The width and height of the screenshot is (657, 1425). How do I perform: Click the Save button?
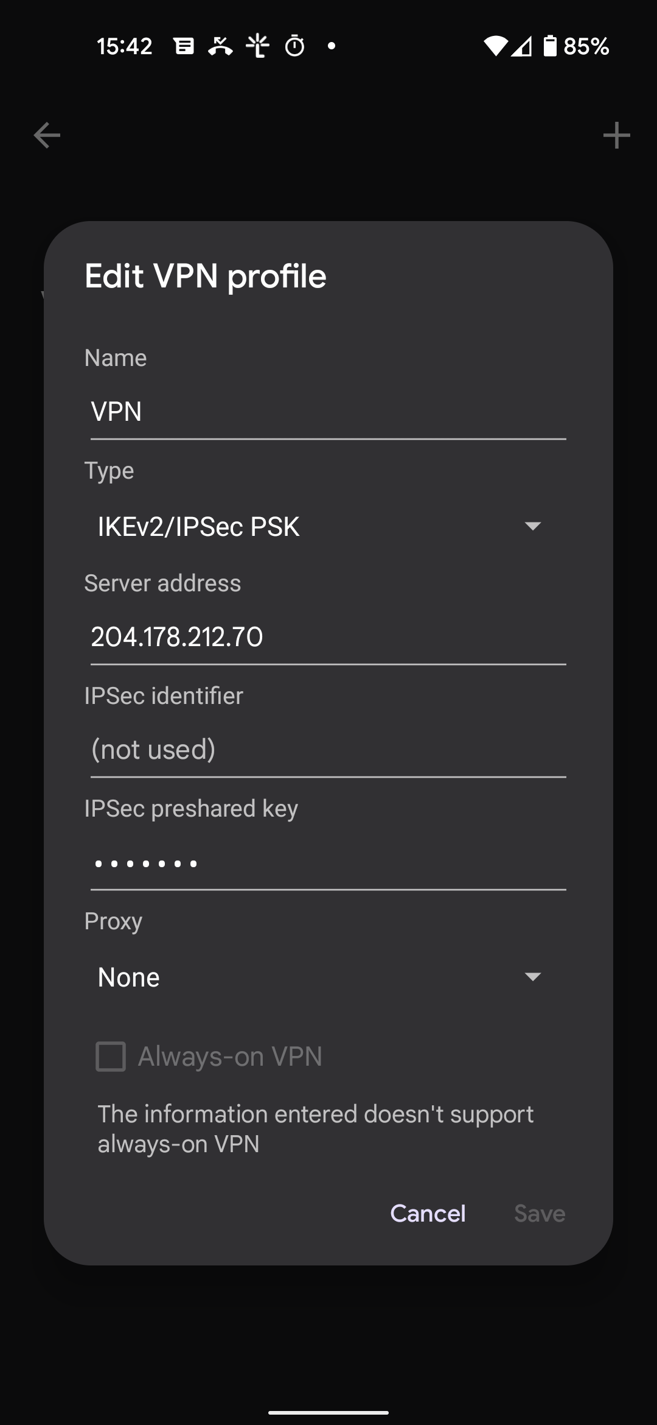coord(540,1213)
